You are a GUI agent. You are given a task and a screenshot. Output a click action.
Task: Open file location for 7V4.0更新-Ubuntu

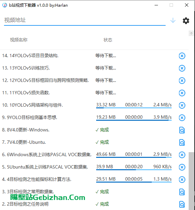[182, 142]
